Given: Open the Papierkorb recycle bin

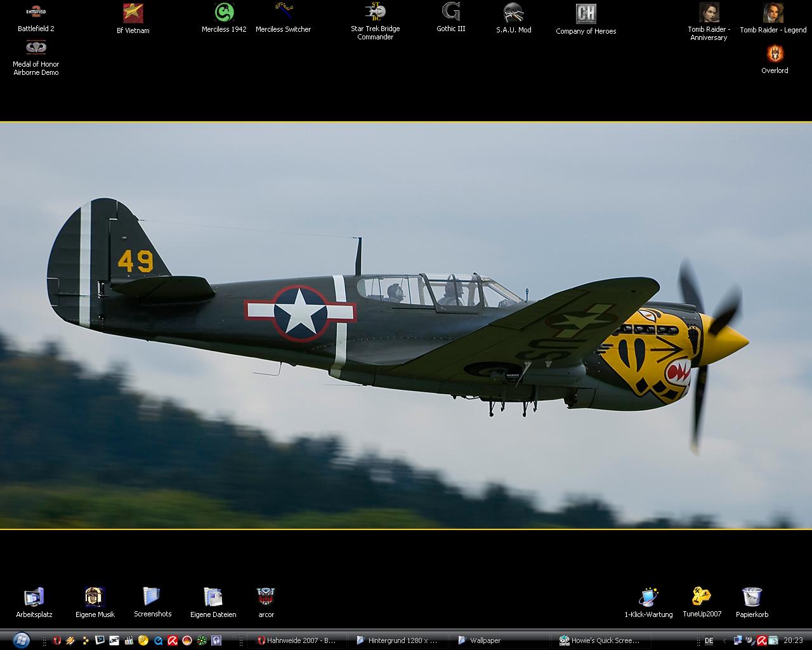Looking at the screenshot, I should click(752, 597).
